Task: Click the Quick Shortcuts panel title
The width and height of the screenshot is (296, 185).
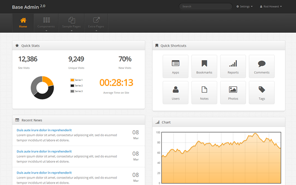Action: (173, 46)
